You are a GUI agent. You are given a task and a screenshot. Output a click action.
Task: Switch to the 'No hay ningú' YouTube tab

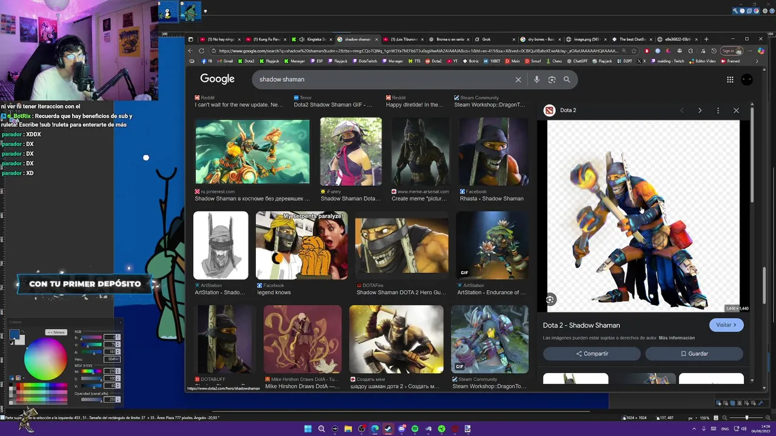point(220,39)
